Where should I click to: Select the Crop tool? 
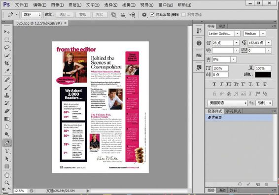pos(7,63)
